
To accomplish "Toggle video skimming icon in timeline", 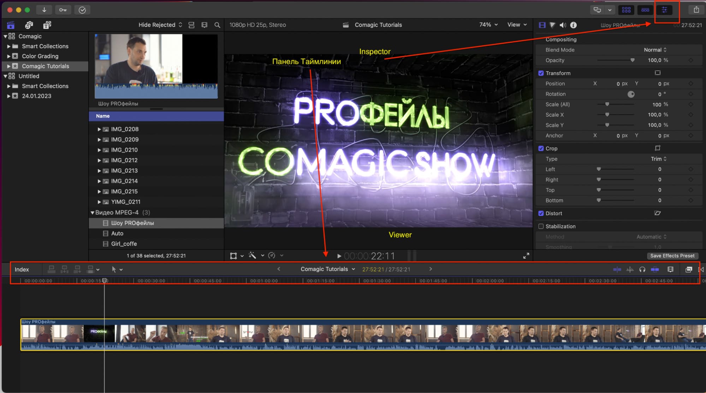I will click(617, 270).
